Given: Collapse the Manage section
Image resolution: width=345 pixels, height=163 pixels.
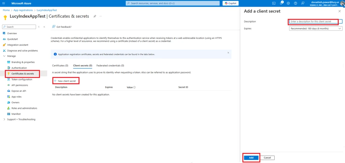Looking at the screenshot, I should coord(4,56).
